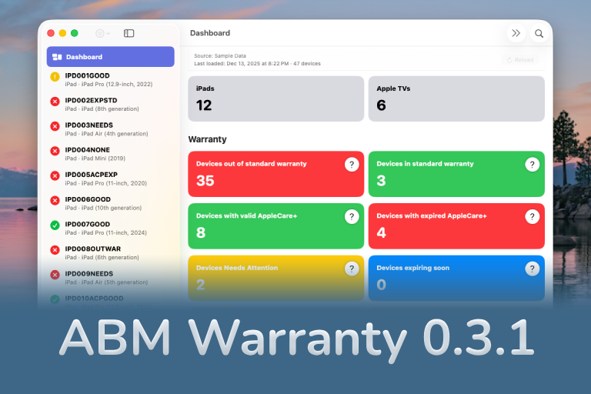Show help for Devices Needs Attention

pos(352,269)
